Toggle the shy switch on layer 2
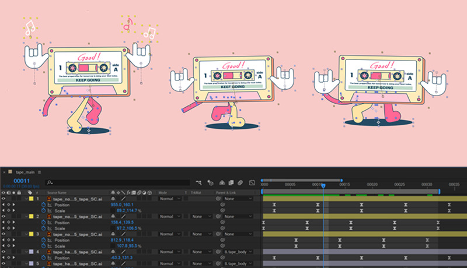This screenshot has height=268, width=467. click(x=113, y=216)
